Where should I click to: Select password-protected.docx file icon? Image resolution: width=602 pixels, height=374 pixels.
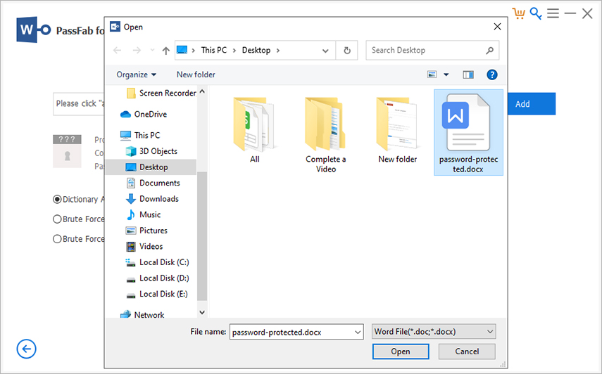[x=468, y=133]
